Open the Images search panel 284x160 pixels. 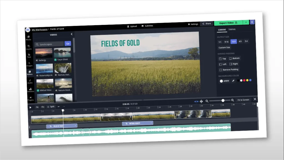click(x=29, y=64)
